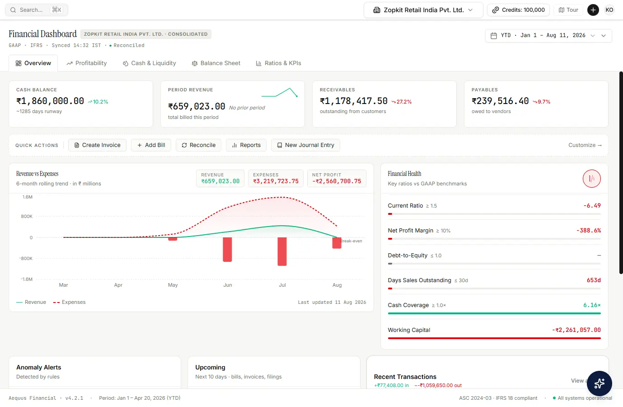This screenshot has width=623, height=407.
Task: Click the Upcoming panel heading
Action: [x=210, y=368]
